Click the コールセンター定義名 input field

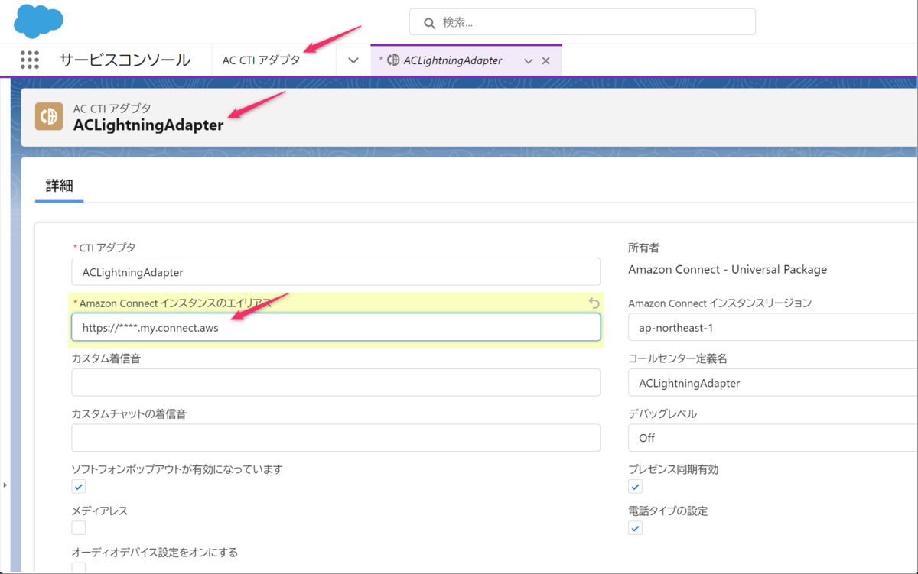tap(773, 383)
